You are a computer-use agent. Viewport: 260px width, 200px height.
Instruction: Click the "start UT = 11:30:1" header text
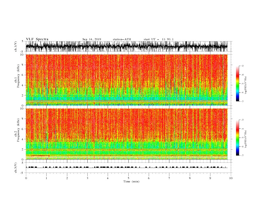coord(159,39)
